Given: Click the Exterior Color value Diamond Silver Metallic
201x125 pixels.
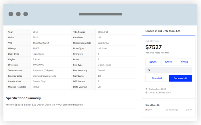Looking at the screenshot, I should [x=45, y=76].
